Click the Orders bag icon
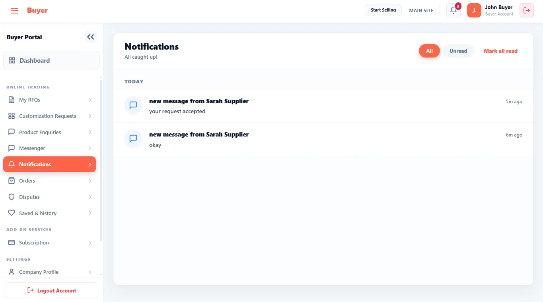This screenshot has width=543, height=302. [x=12, y=181]
